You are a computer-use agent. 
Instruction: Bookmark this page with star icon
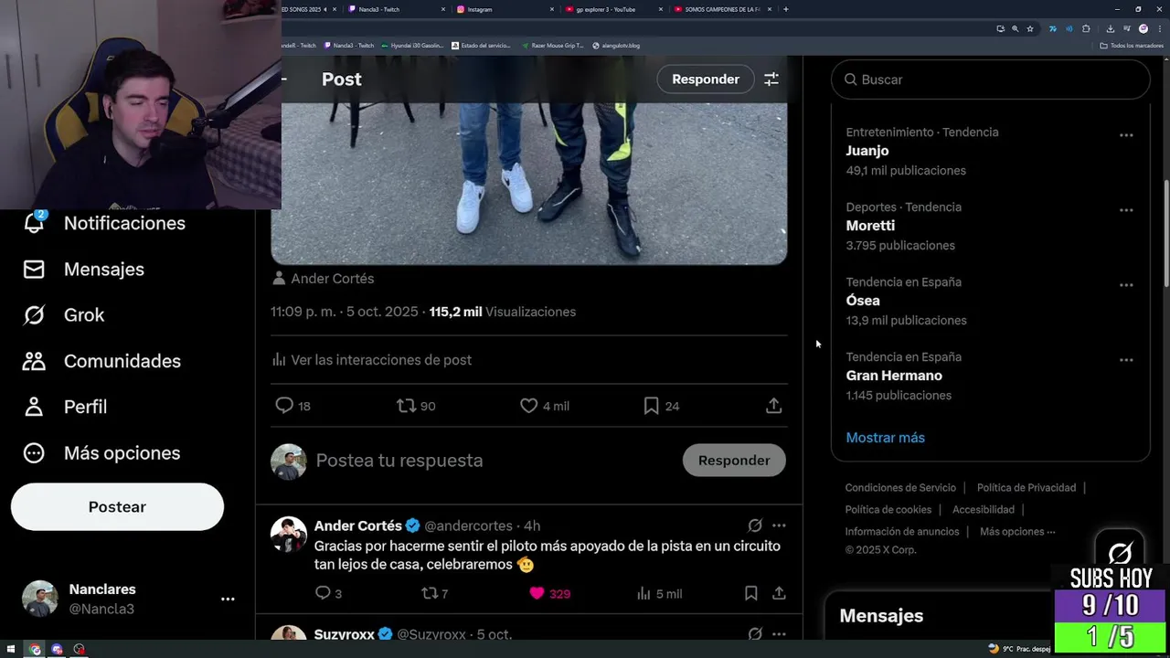point(1030,28)
